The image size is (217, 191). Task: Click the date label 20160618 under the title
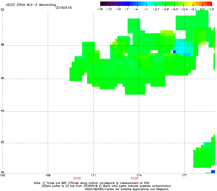(x=64, y=8)
